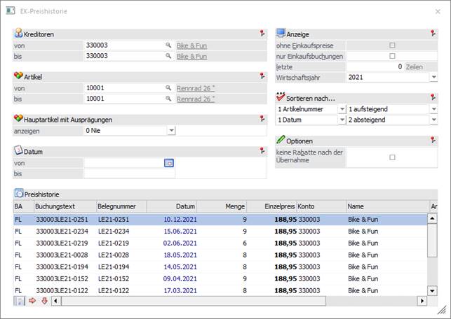Click the search icon for Kreditoren von
This screenshot has width=451, height=319.
(x=168, y=45)
